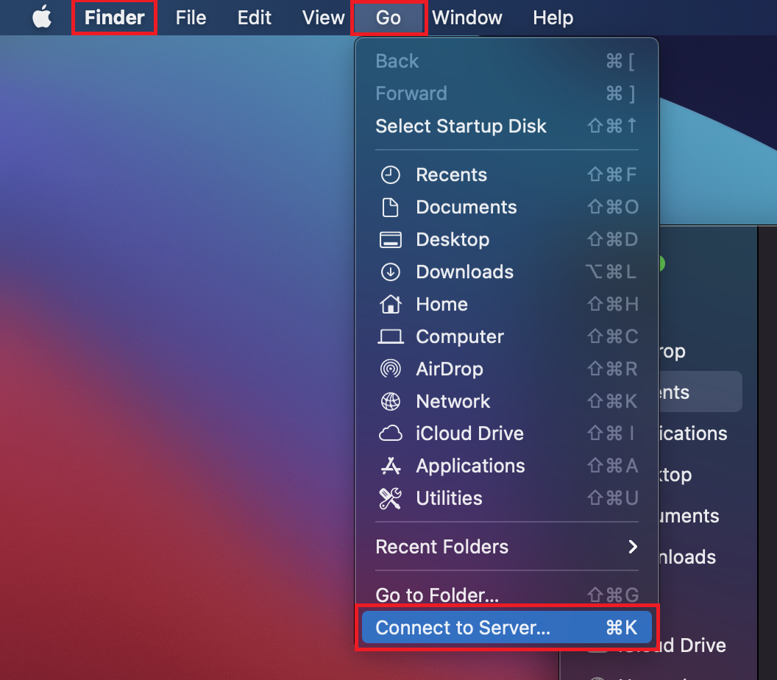Screen dimensions: 777x680
Task: Select Desktop in the Go menu
Action: click(506, 239)
